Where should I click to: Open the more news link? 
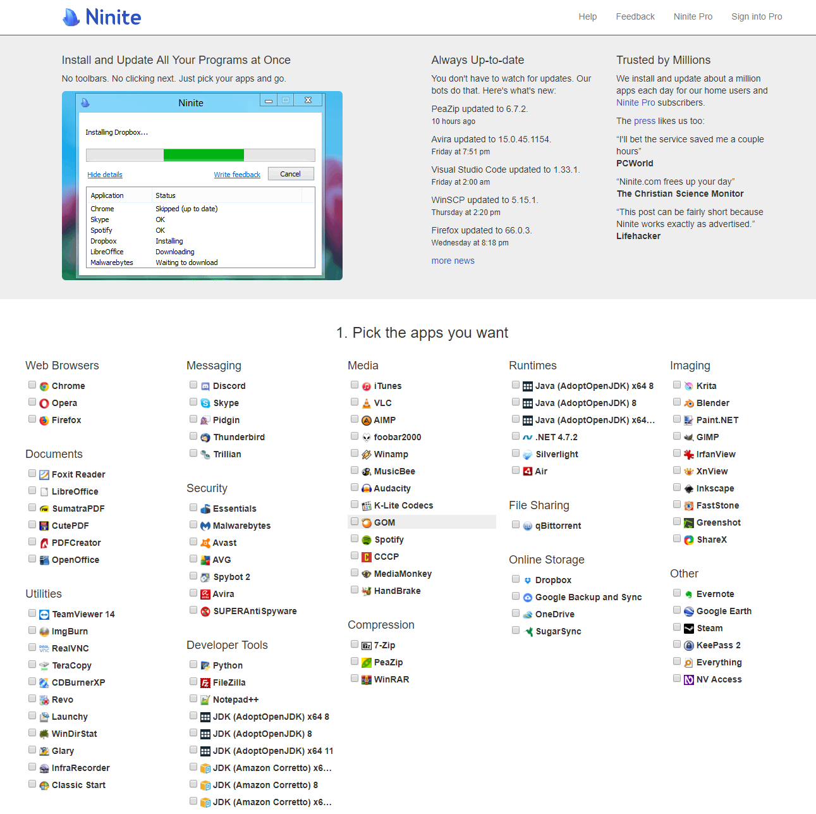pyautogui.click(x=453, y=261)
